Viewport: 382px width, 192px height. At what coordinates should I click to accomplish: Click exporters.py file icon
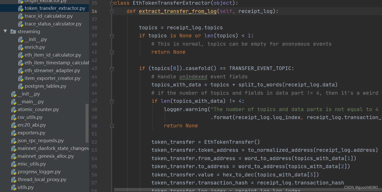click(13, 133)
